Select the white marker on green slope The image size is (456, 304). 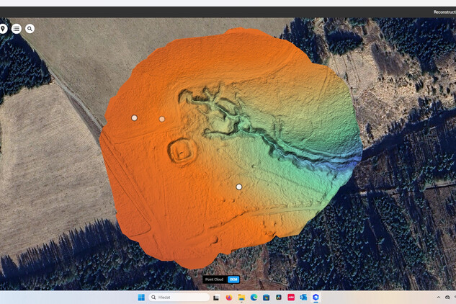[239, 187]
